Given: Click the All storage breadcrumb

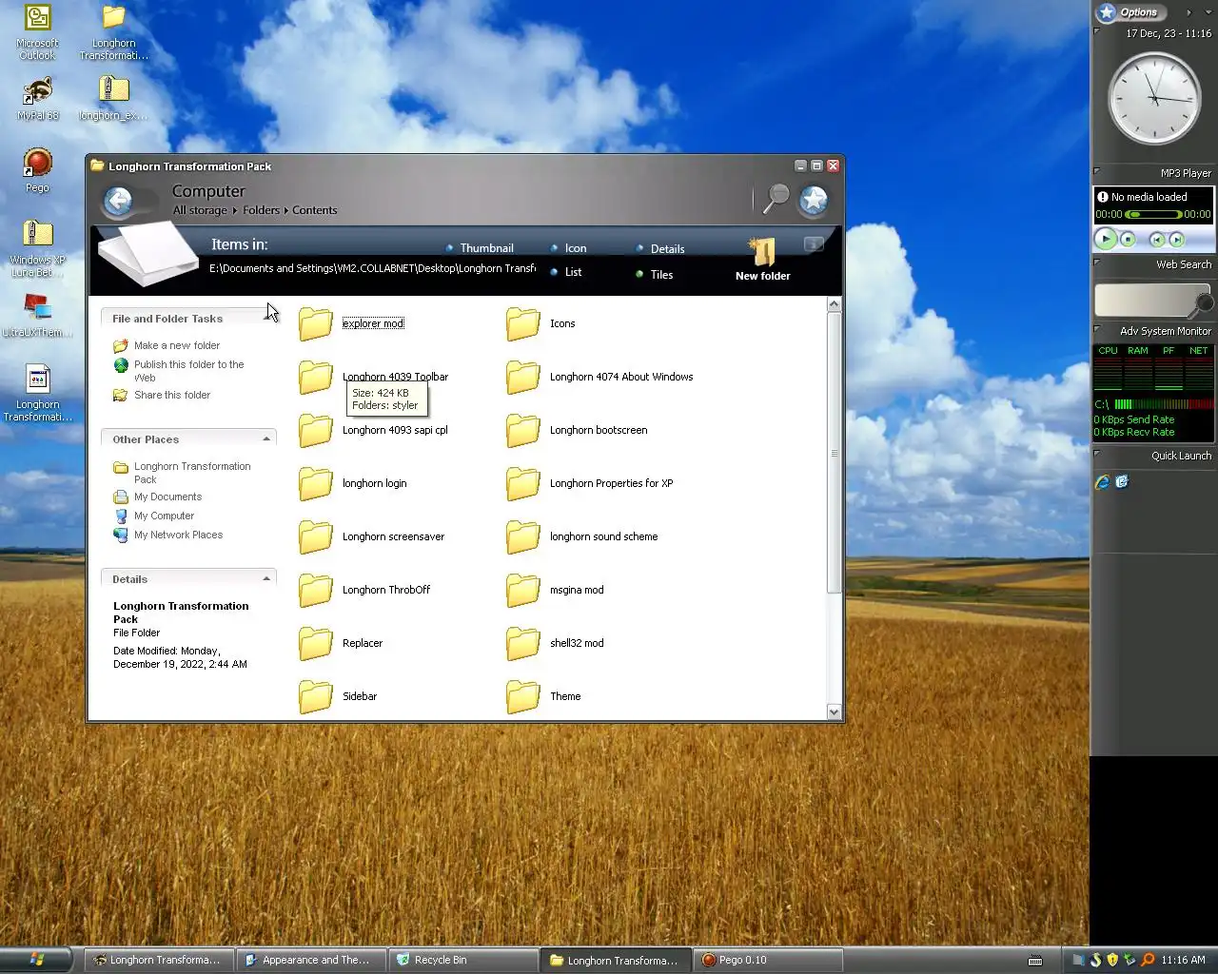Looking at the screenshot, I should [200, 210].
